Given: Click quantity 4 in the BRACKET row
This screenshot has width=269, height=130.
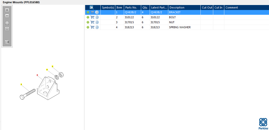Looking at the screenshot, I should [x=145, y=12].
